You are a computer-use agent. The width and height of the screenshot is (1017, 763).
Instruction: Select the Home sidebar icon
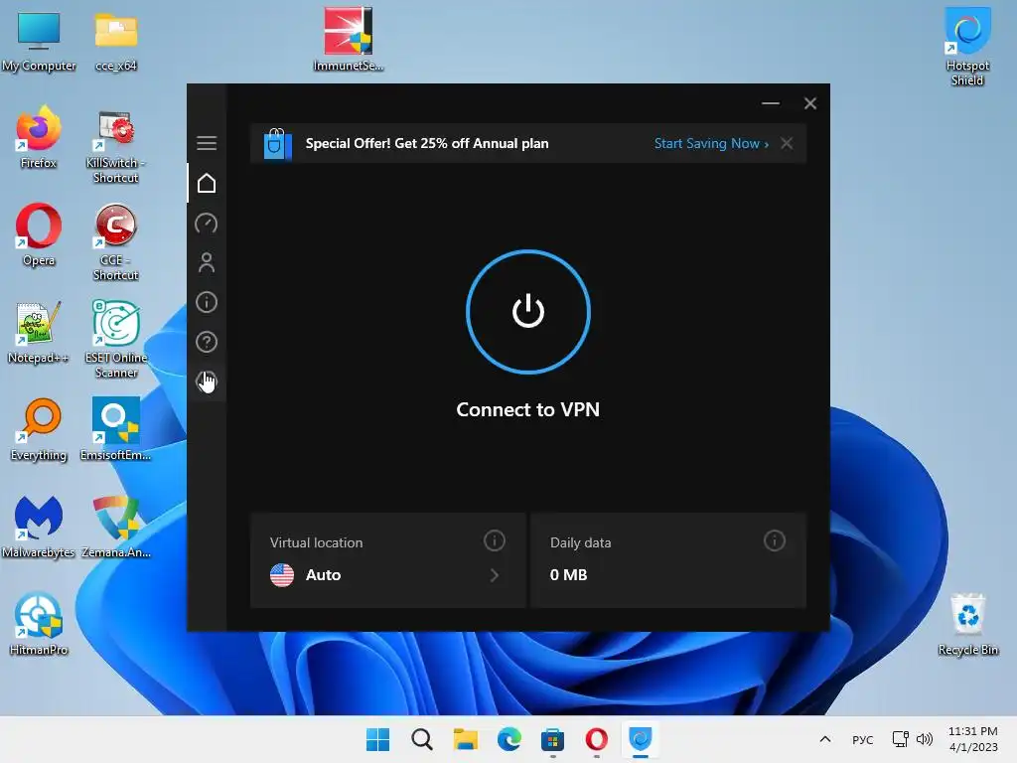coord(207,183)
